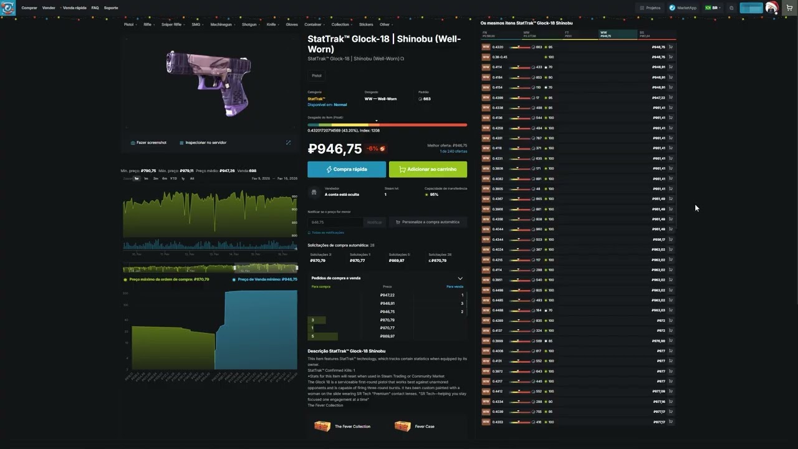The height and width of the screenshot is (449, 798).
Task: Expand the SMG category dropdown
Action: point(198,24)
